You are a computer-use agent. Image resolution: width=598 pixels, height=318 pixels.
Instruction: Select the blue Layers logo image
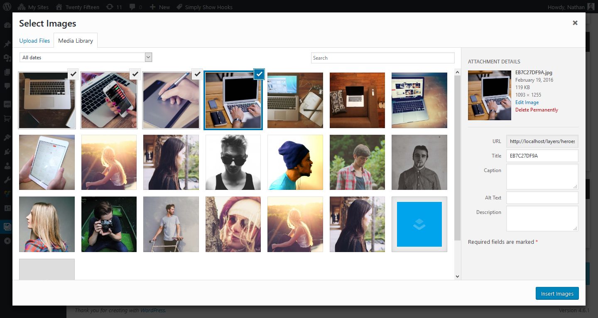click(x=419, y=224)
